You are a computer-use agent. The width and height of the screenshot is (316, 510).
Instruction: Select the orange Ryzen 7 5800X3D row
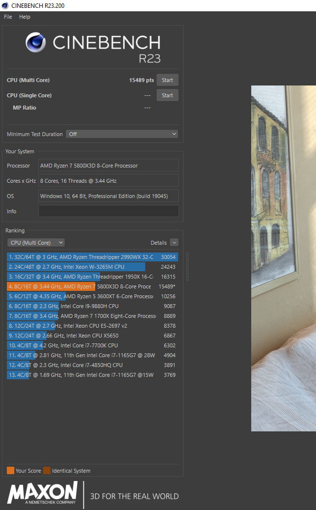click(92, 286)
